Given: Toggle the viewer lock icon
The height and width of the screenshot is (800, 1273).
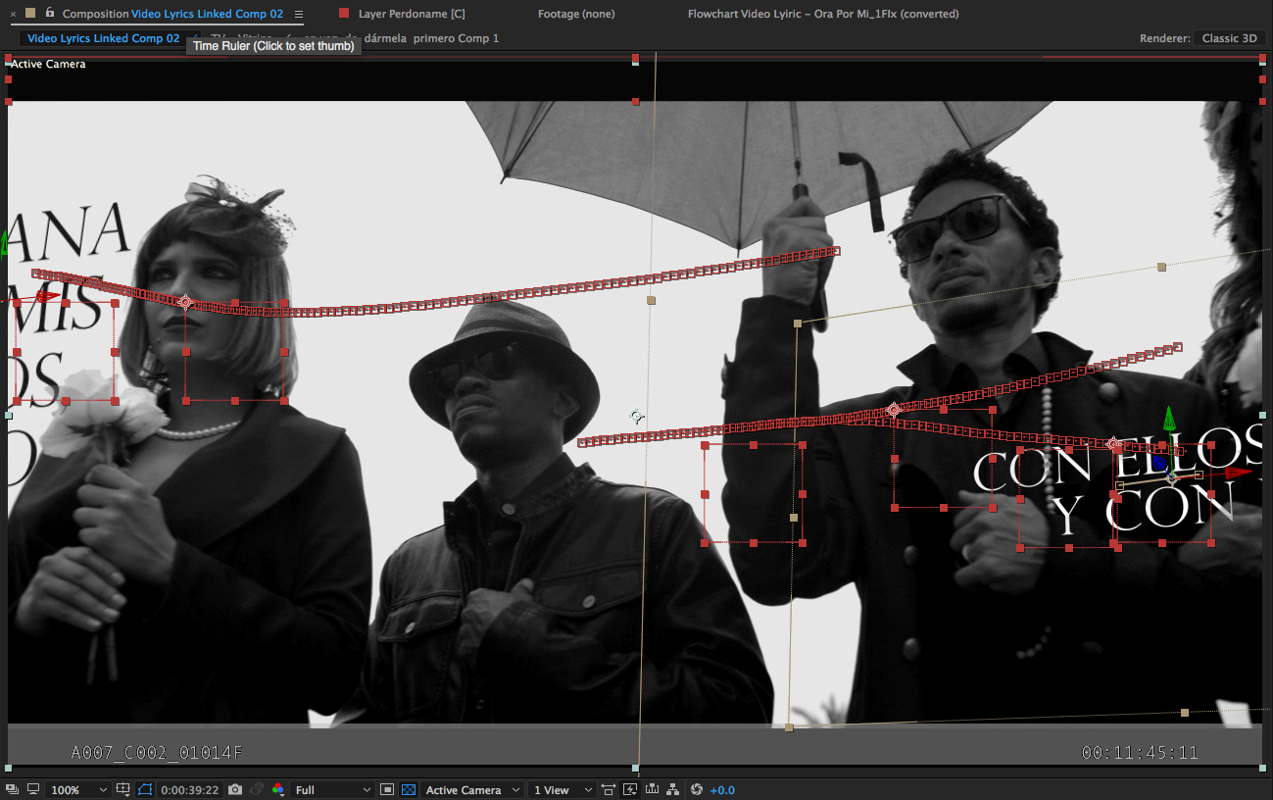Looking at the screenshot, I should point(48,13).
